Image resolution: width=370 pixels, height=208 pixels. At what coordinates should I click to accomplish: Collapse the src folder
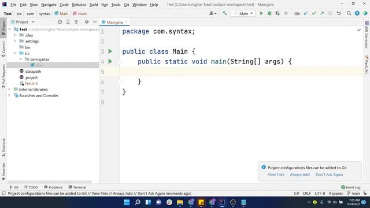click(x=15, y=53)
